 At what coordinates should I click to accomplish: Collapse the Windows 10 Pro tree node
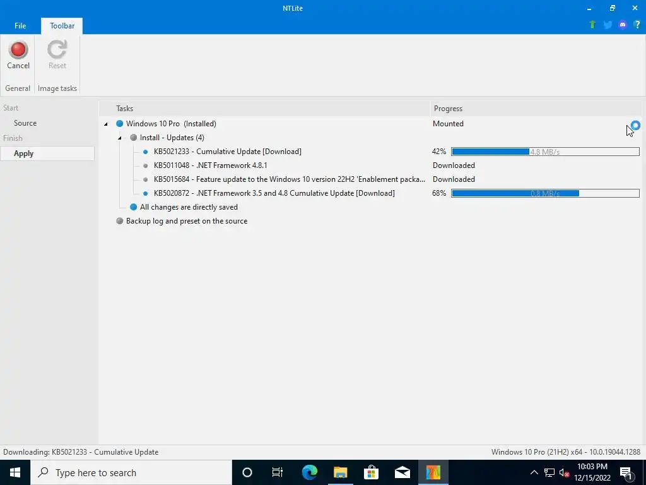[106, 124]
